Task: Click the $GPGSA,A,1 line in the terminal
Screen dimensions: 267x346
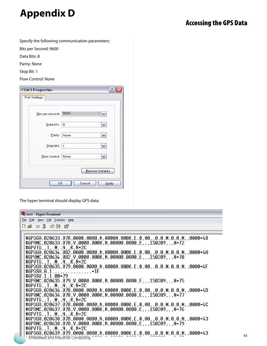Action: click(x=62, y=271)
